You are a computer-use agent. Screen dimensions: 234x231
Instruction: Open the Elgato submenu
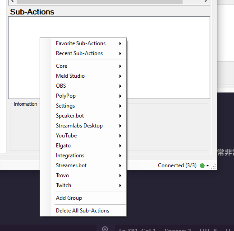(x=83, y=146)
